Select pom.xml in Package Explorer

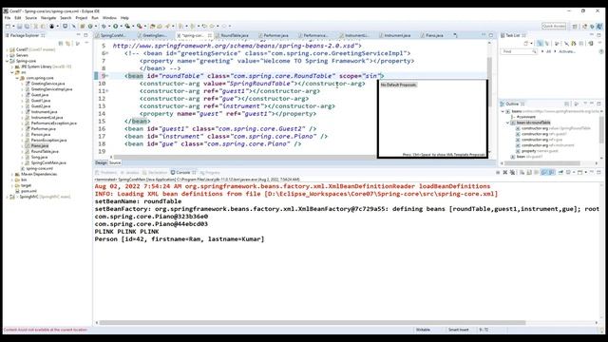[x=28, y=191]
